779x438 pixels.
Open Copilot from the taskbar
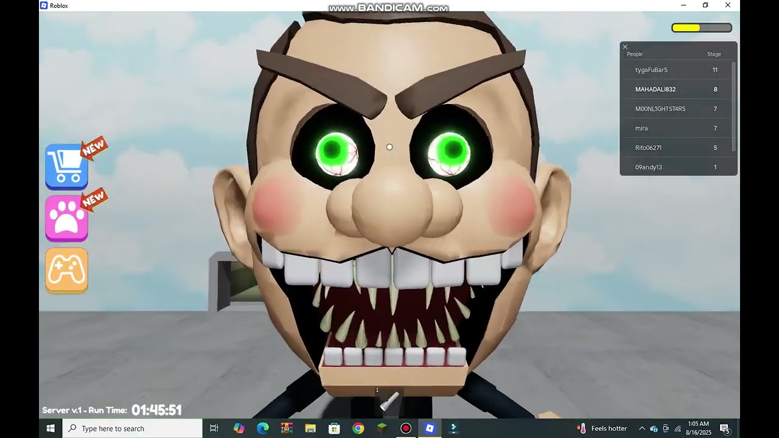(x=239, y=428)
